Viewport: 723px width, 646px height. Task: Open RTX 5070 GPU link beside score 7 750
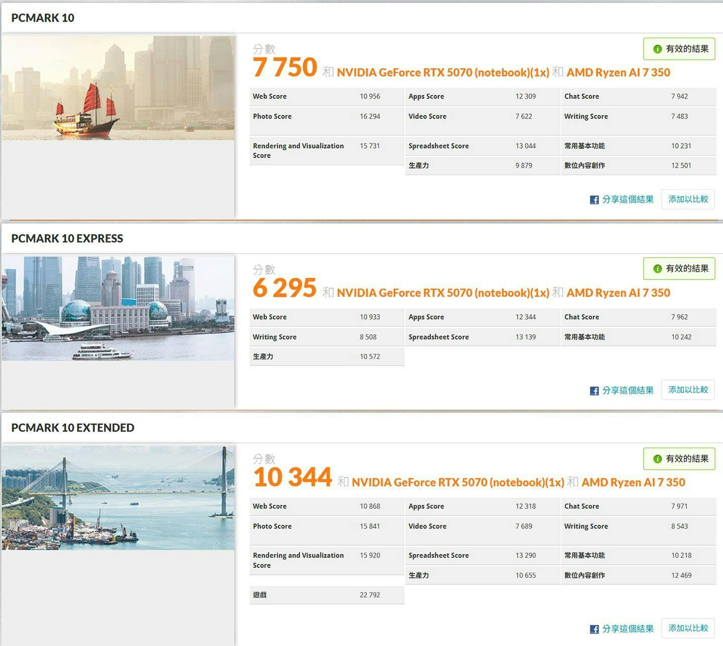(443, 73)
